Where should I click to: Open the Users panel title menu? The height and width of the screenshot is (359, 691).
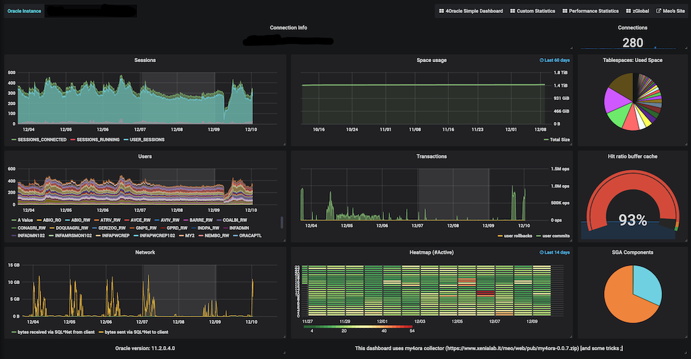click(145, 157)
